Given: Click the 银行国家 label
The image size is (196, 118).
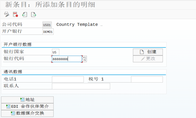Looking at the screenshot, I should 14,51.
